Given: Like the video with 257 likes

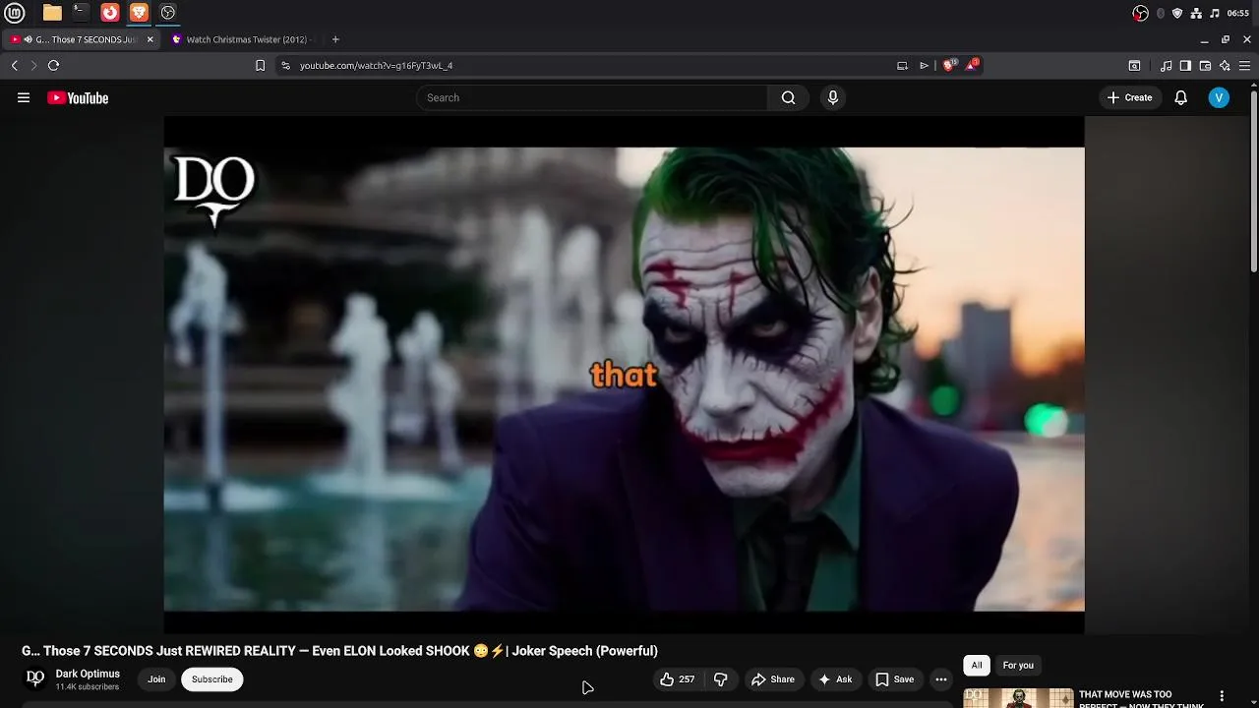Looking at the screenshot, I should coord(678,679).
